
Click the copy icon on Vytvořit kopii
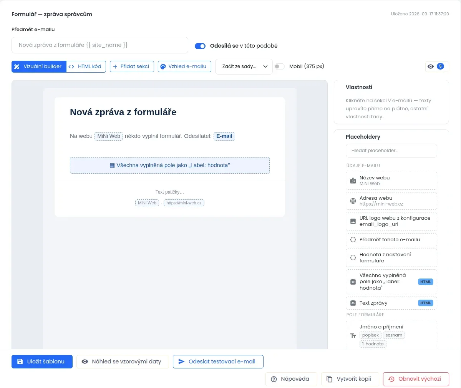329,379
